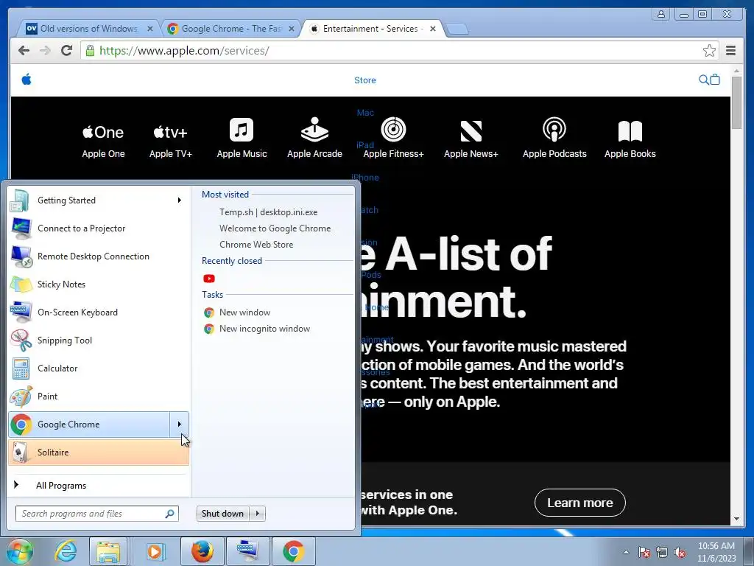Viewport: 754px width, 566px height.
Task: Open Shut down options arrow
Action: 258,514
